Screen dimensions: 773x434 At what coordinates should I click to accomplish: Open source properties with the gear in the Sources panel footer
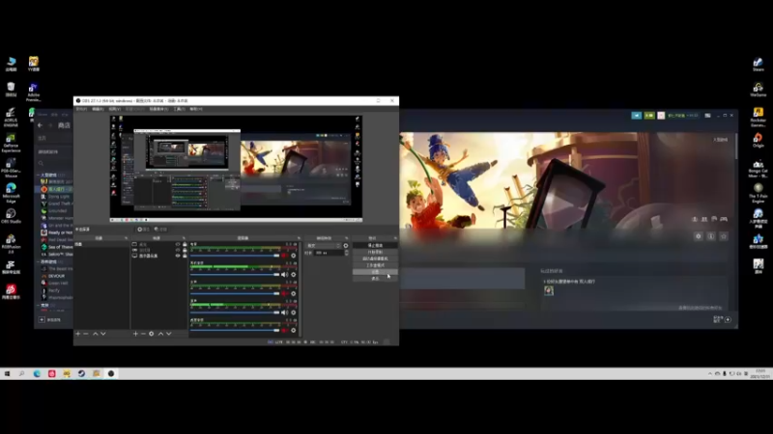tap(152, 334)
